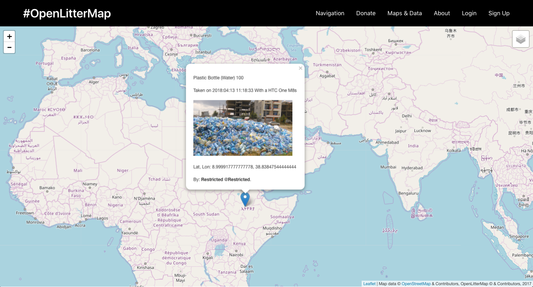
Task: Click the Hyderabad city label
Action: point(412,168)
